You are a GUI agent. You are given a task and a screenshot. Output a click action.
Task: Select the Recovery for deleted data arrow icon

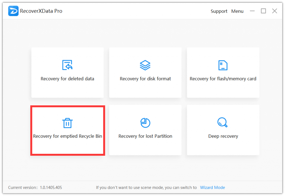(x=67, y=65)
